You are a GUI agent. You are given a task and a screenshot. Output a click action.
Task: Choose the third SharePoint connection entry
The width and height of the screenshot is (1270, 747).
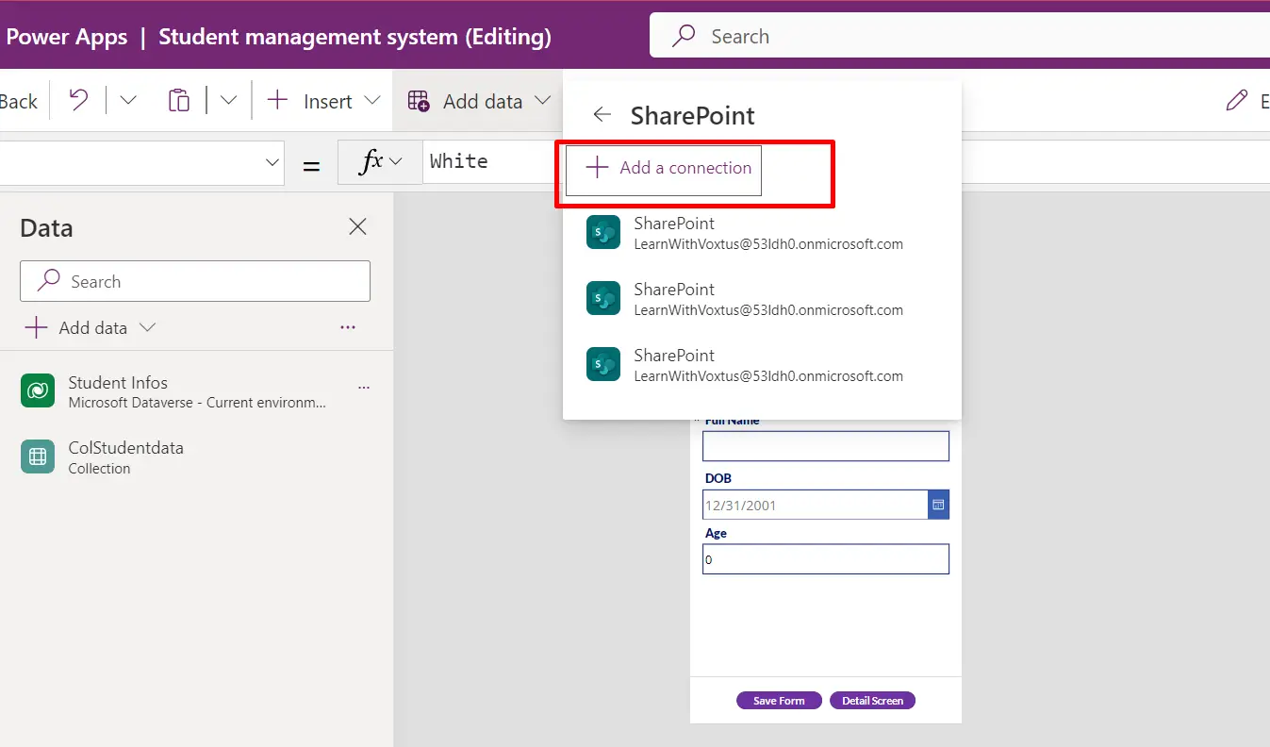point(762,364)
